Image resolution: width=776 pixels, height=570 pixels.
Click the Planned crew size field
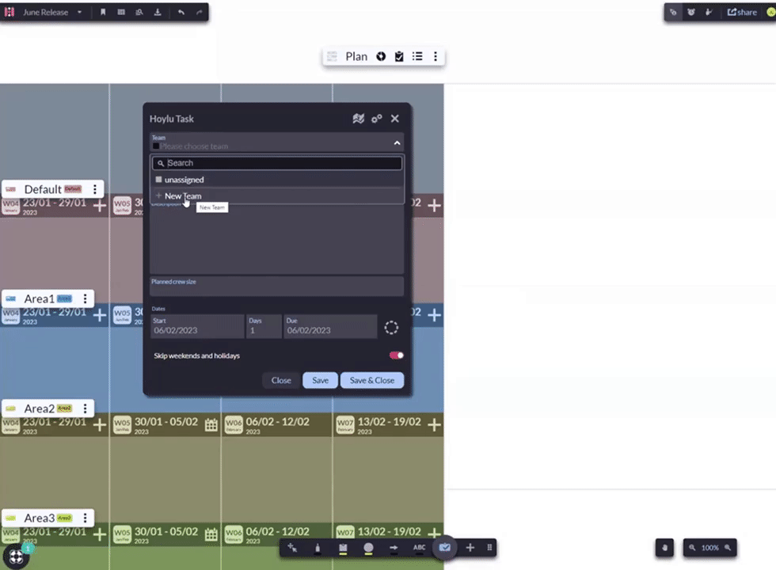pyautogui.click(x=277, y=286)
